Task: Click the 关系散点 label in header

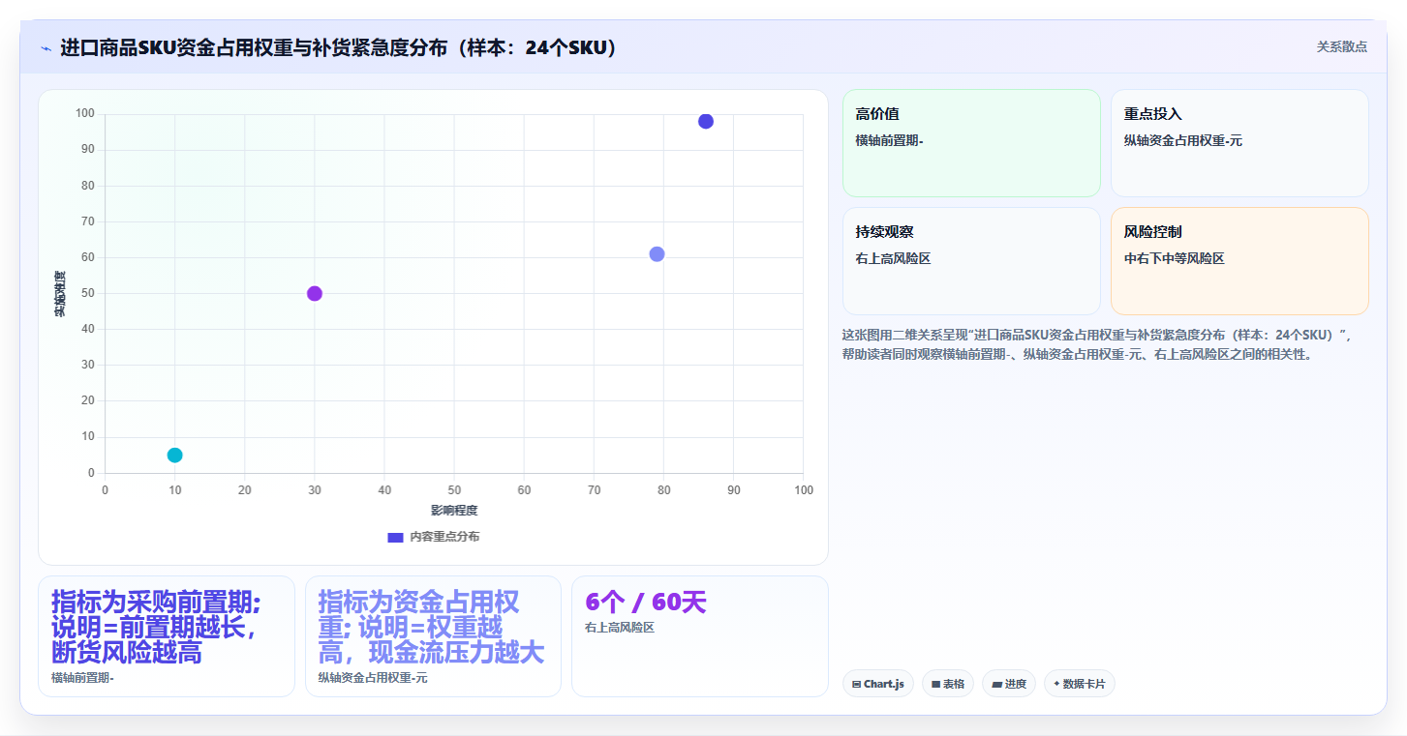Action: coord(1341,46)
